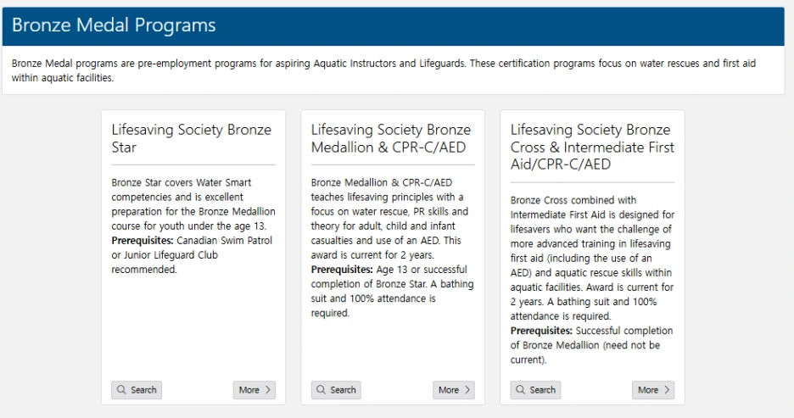Search for Bronze Cross & Intermediate First Aid courses
Image resolution: width=794 pixels, height=418 pixels.
pyautogui.click(x=535, y=390)
